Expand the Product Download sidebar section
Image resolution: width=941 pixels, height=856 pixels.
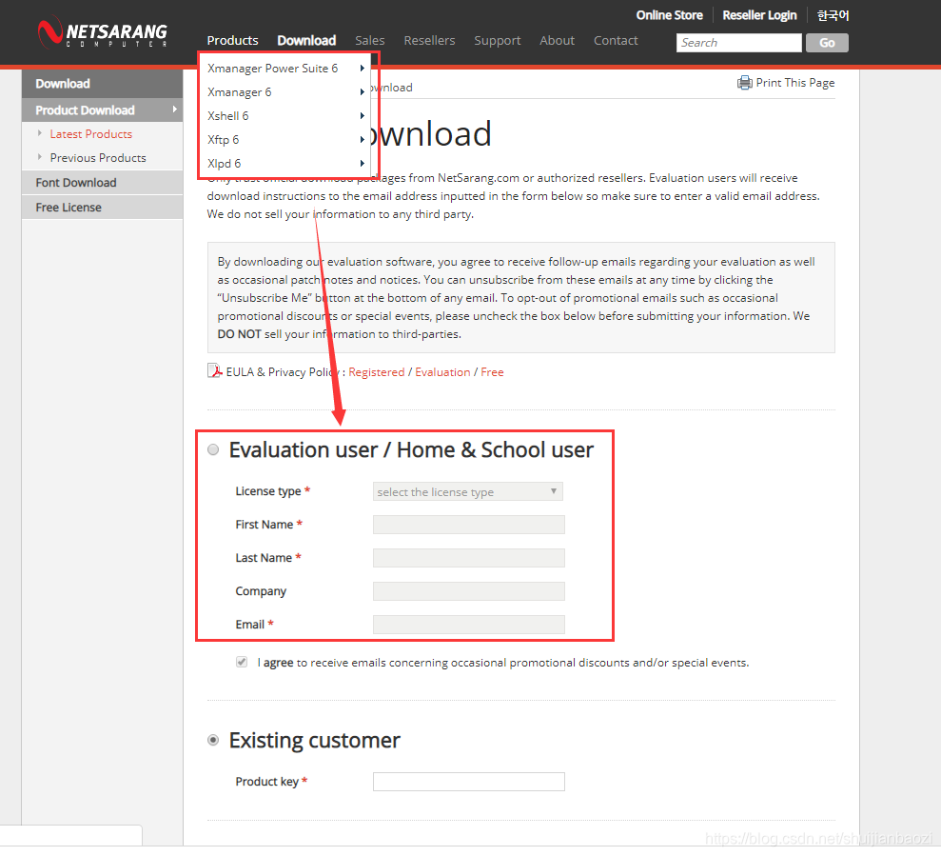pos(102,110)
